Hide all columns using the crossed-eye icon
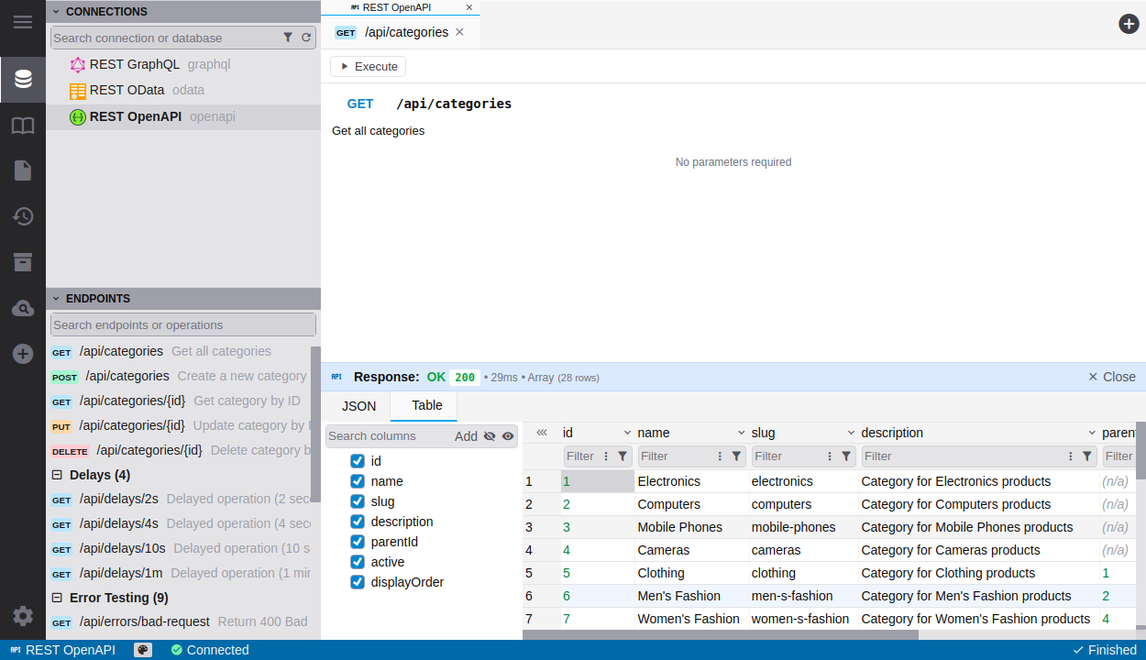1146x660 pixels. click(x=489, y=435)
